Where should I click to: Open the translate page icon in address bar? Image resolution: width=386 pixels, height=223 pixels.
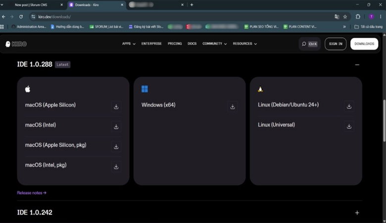(337, 17)
